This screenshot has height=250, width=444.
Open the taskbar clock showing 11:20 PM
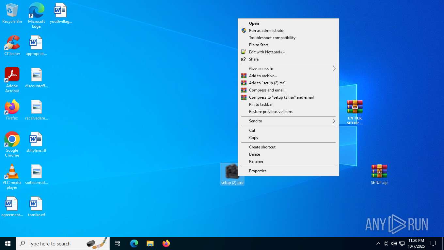pyautogui.click(x=416, y=243)
